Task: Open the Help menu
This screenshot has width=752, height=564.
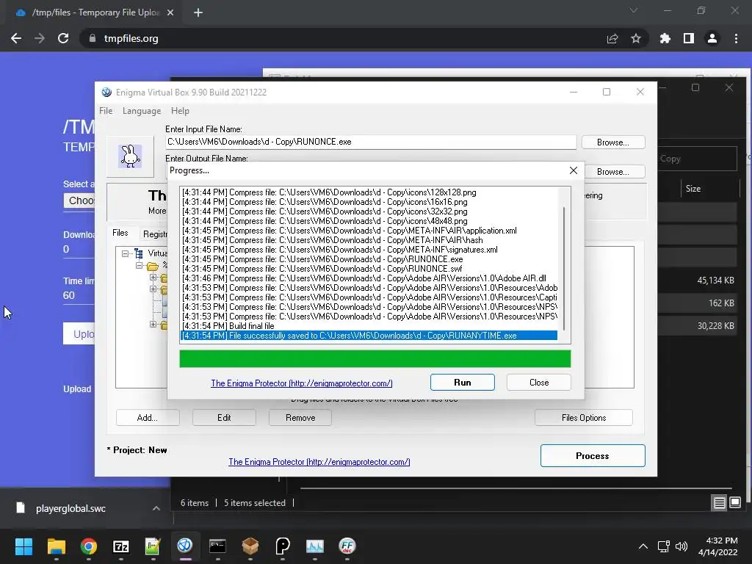Action: [180, 111]
